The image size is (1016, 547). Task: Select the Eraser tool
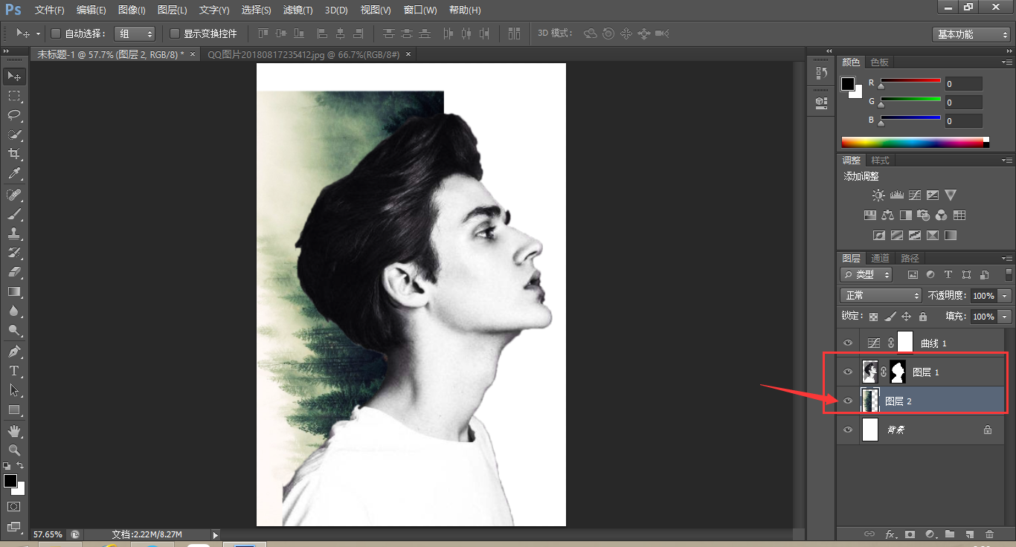click(x=14, y=272)
